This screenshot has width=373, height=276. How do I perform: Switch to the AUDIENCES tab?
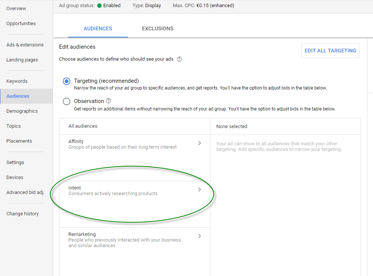point(98,28)
